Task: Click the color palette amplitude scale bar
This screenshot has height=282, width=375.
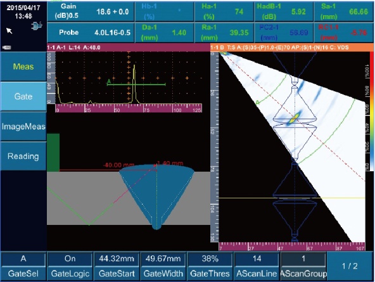Action: tap(372, 112)
